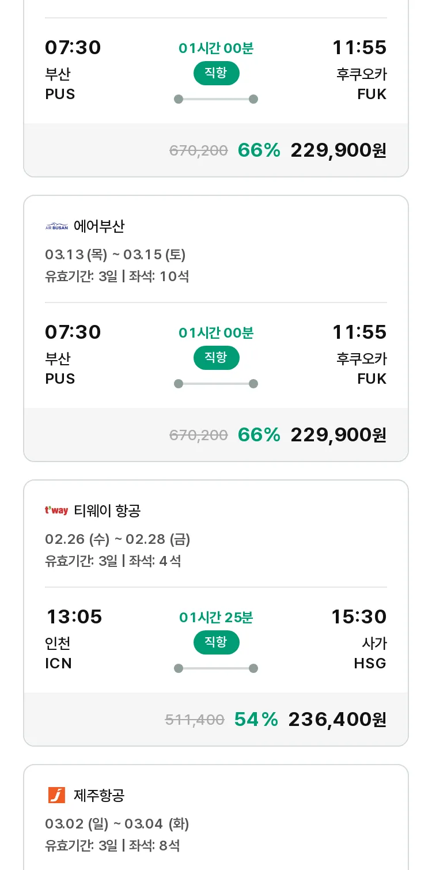Tap 직항 badge in the 에어부산 card
The image size is (432, 870).
click(216, 358)
